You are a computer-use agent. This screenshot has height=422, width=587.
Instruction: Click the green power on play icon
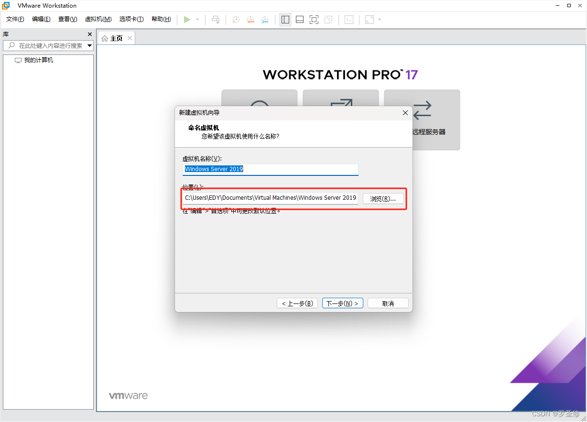click(x=187, y=20)
